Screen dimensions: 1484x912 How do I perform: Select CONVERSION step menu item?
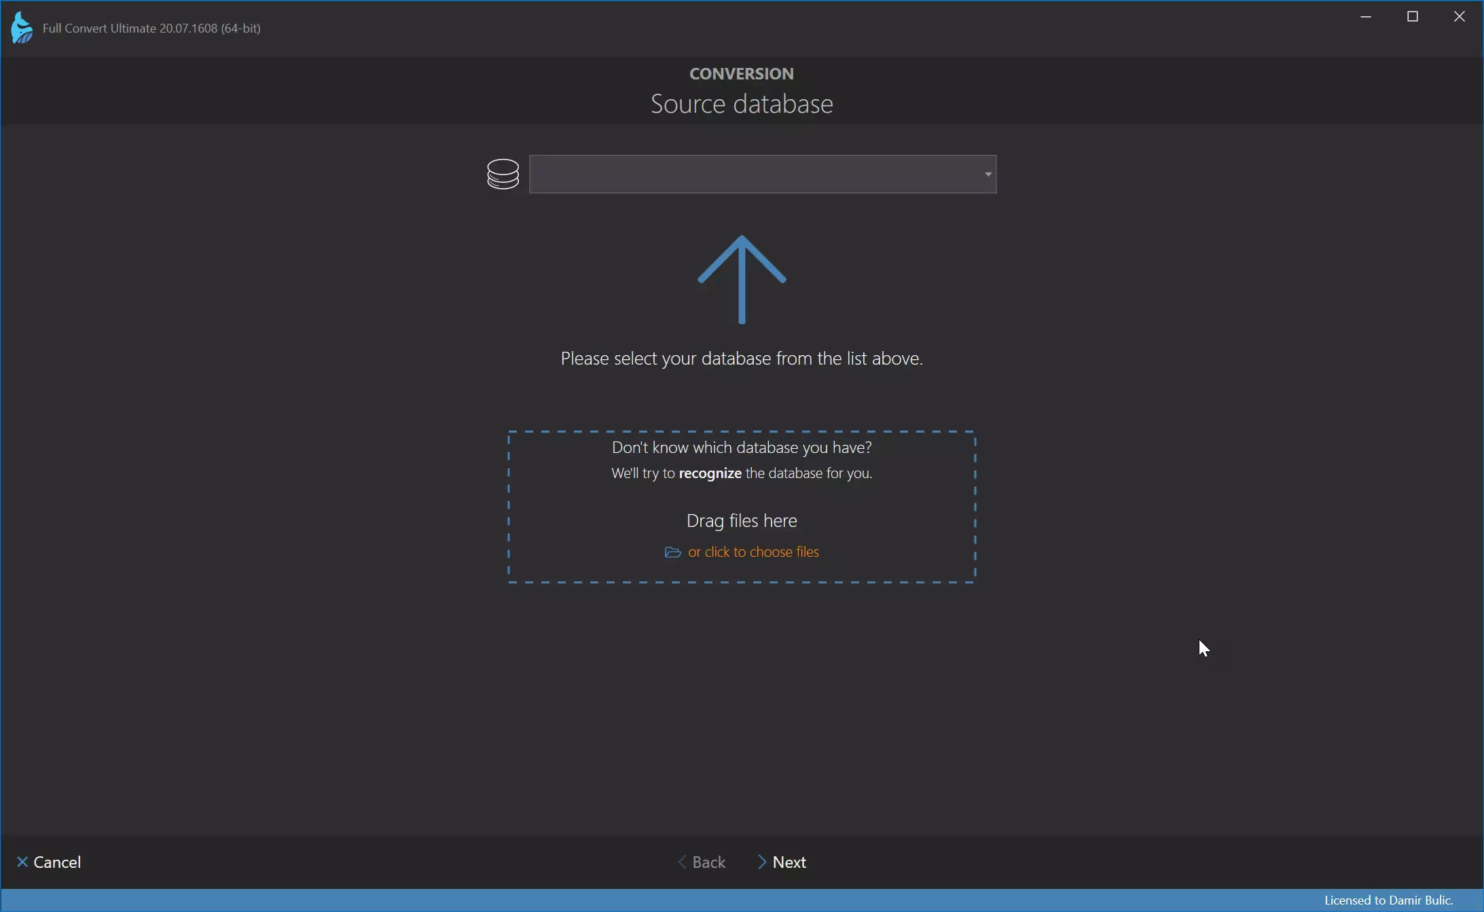(x=741, y=72)
